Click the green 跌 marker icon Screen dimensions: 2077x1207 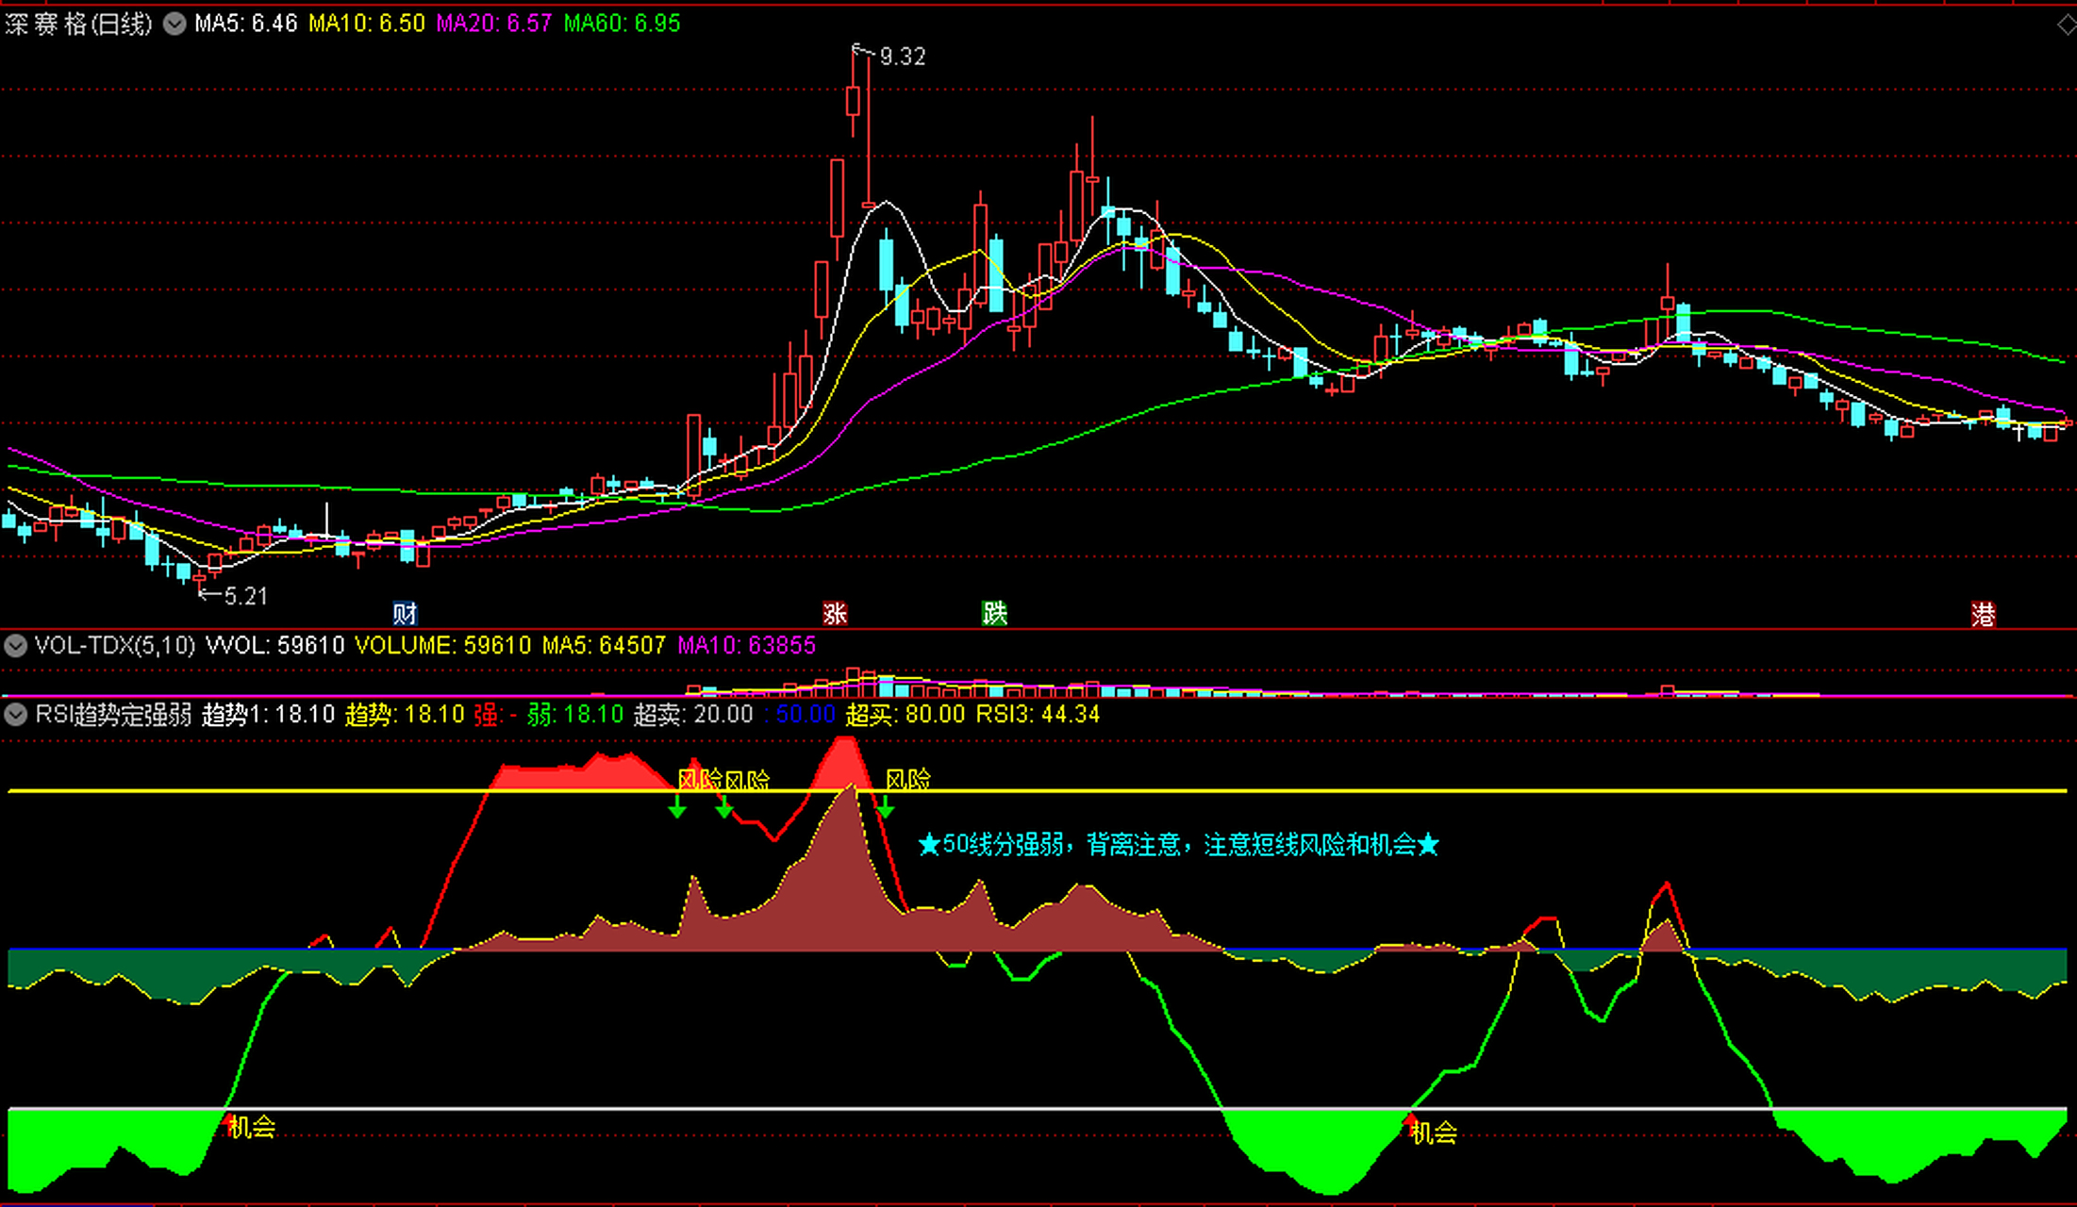tap(994, 614)
